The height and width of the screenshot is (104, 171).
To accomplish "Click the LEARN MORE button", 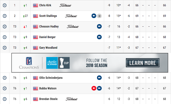I will [x=143, y=63].
